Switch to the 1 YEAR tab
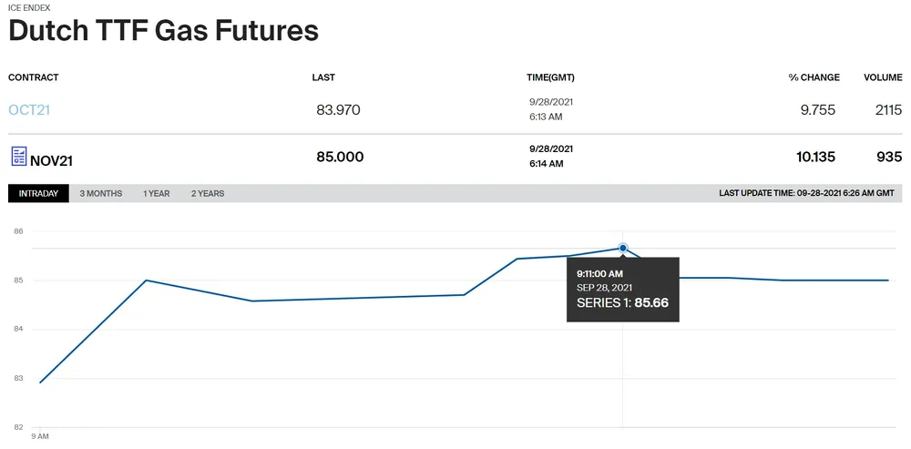This screenshot has height=449, width=911. click(156, 193)
